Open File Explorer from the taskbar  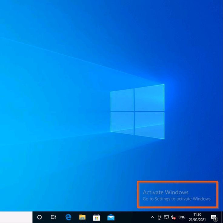[x=82, y=217]
